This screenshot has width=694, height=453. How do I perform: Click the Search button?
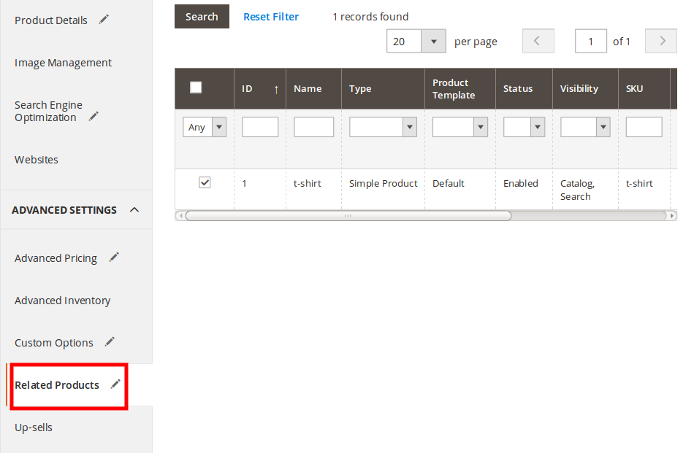pos(202,16)
